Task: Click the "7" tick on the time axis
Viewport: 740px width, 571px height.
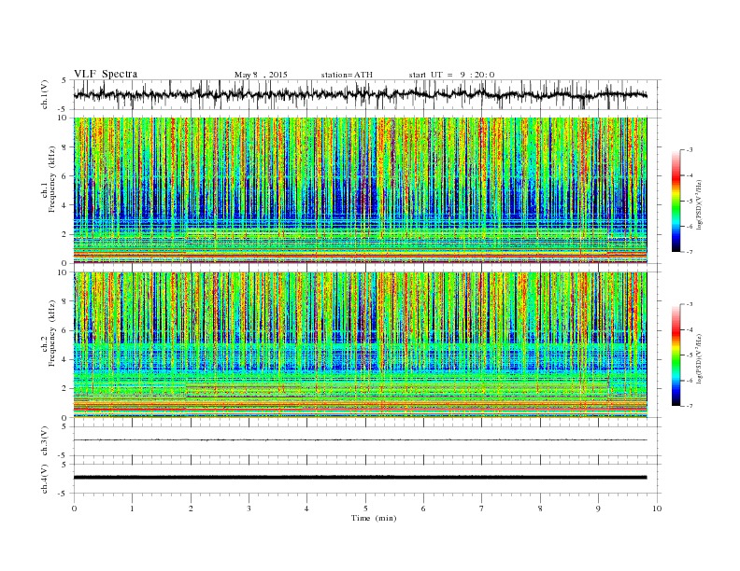Action: point(482,508)
